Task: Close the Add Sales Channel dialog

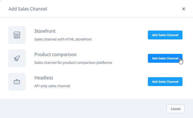Action: (184, 9)
